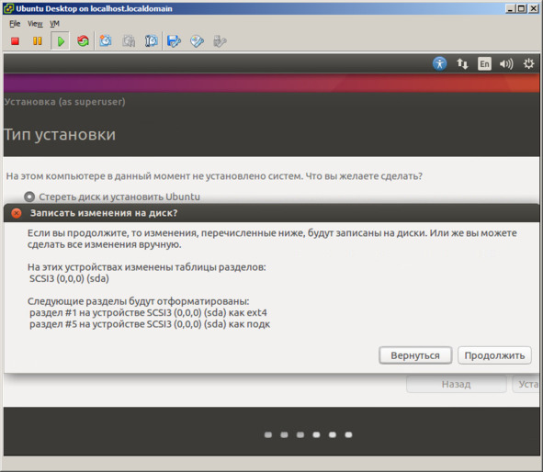Click the USB device connect icon
Image resolution: width=543 pixels, height=472 pixels.
click(x=220, y=41)
